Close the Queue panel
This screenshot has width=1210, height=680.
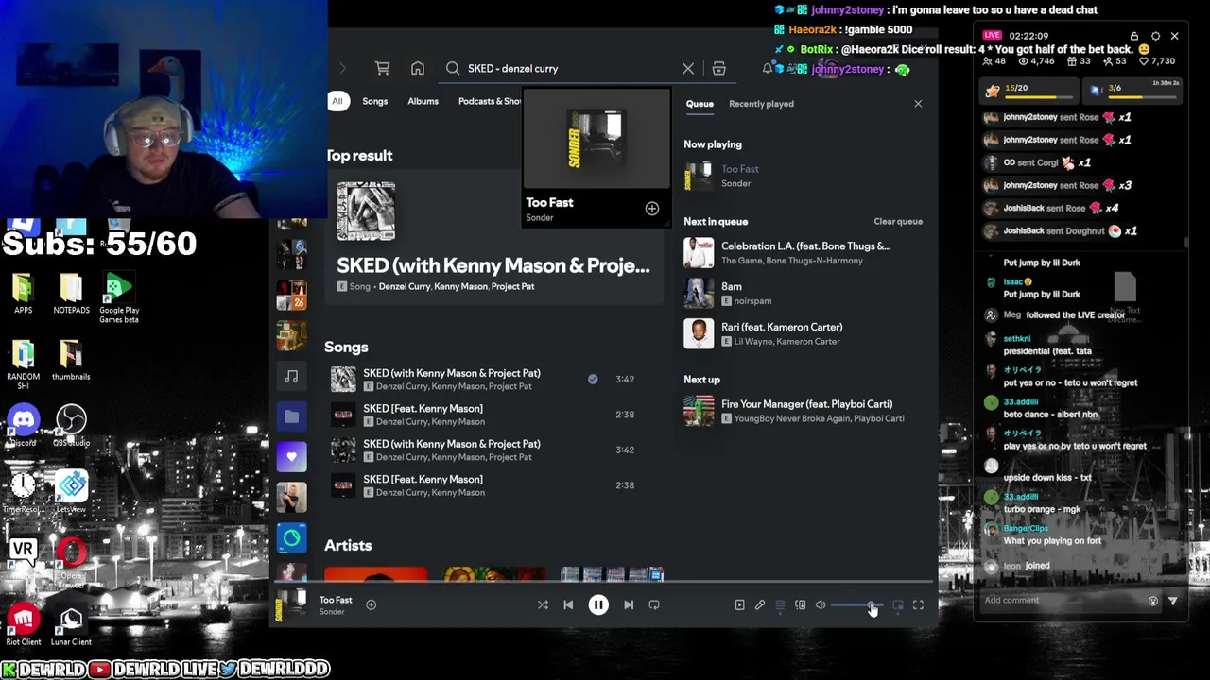coord(918,104)
